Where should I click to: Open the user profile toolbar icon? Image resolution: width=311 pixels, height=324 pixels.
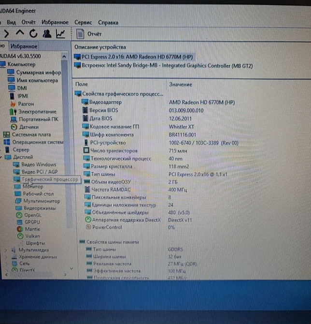[47, 34]
